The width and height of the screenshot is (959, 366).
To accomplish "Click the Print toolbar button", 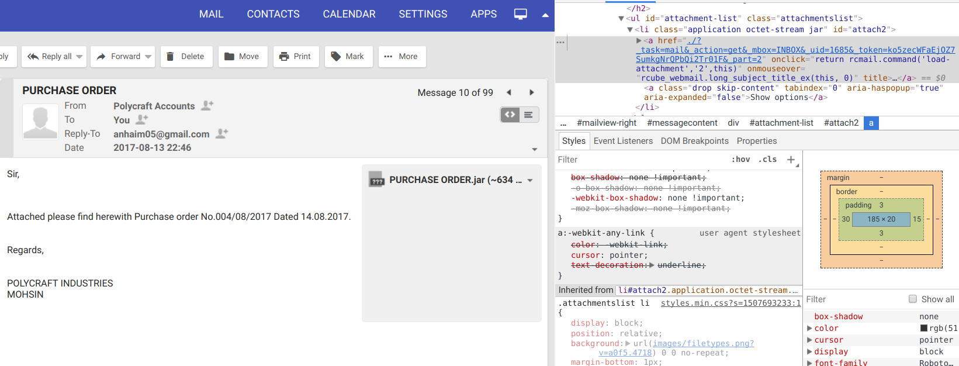I will (x=295, y=57).
